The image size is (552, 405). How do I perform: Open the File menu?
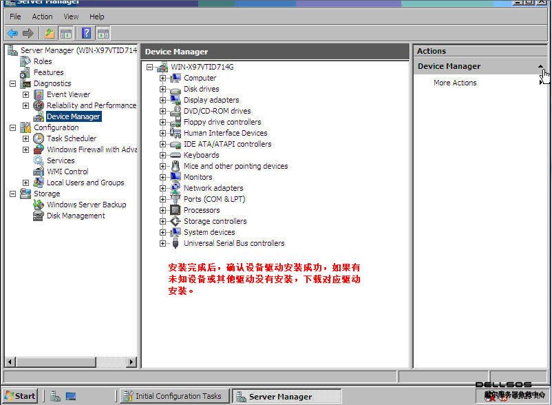point(15,17)
